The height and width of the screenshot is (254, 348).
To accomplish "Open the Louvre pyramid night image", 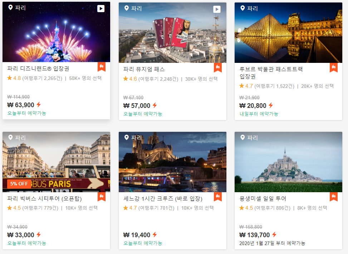I will (288, 33).
